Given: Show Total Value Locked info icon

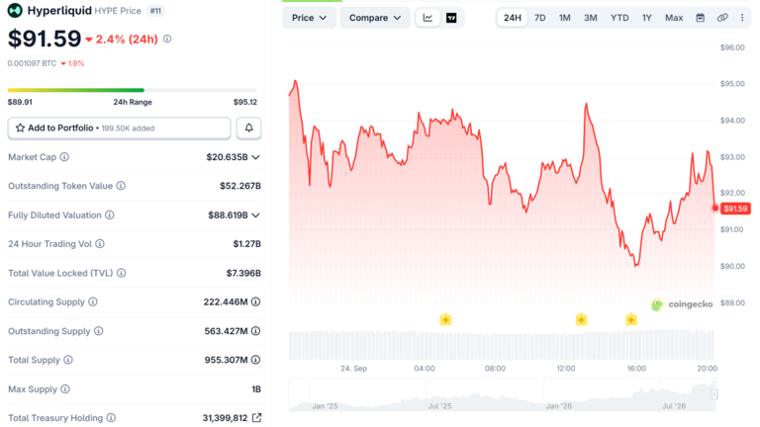Looking at the screenshot, I should [x=121, y=273].
